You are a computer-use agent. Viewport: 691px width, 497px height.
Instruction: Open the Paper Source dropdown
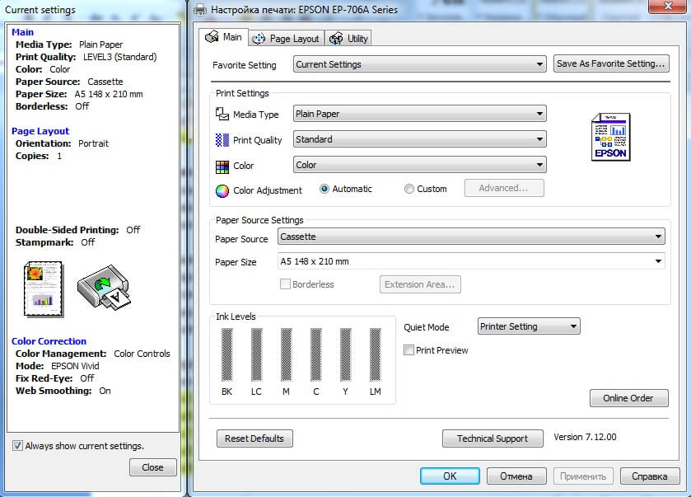[471, 237]
